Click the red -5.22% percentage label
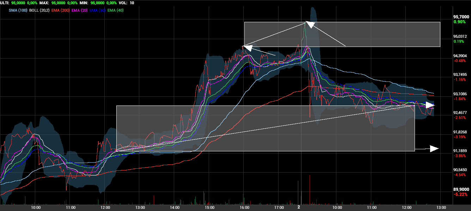Image resolution: width=471 pixels, height=211 pixels. point(460,194)
